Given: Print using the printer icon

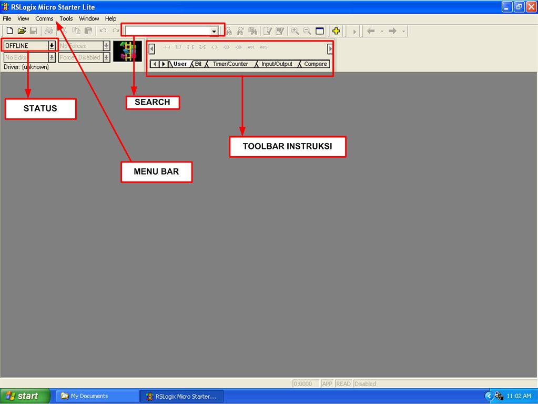Looking at the screenshot, I should point(49,31).
